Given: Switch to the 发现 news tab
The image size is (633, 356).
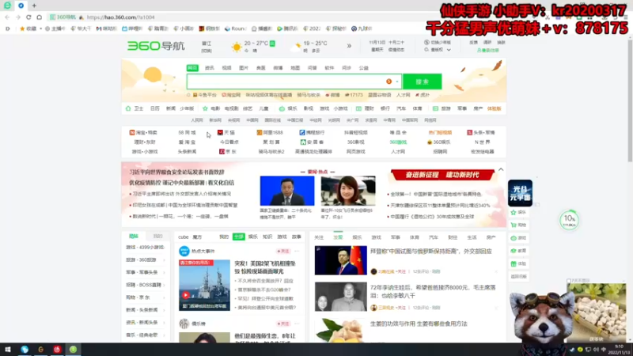Looking at the screenshot, I should tap(338, 237).
